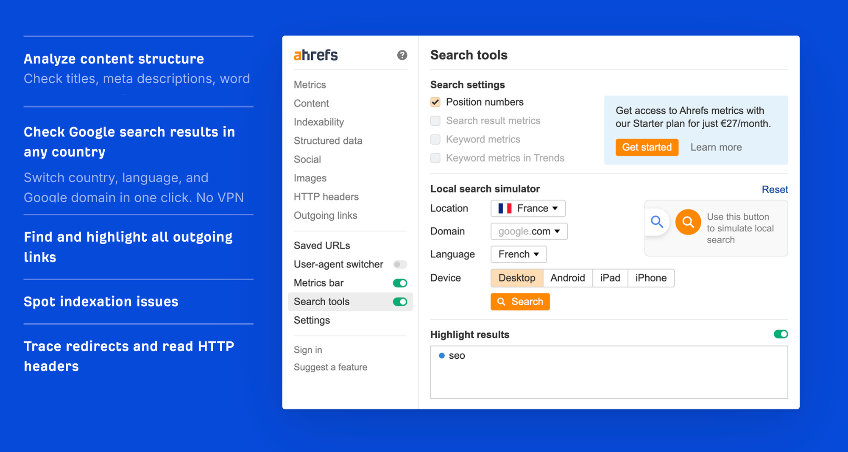Screen dimensions: 848x452
Task: Open Saved URLs
Action: [x=322, y=246]
